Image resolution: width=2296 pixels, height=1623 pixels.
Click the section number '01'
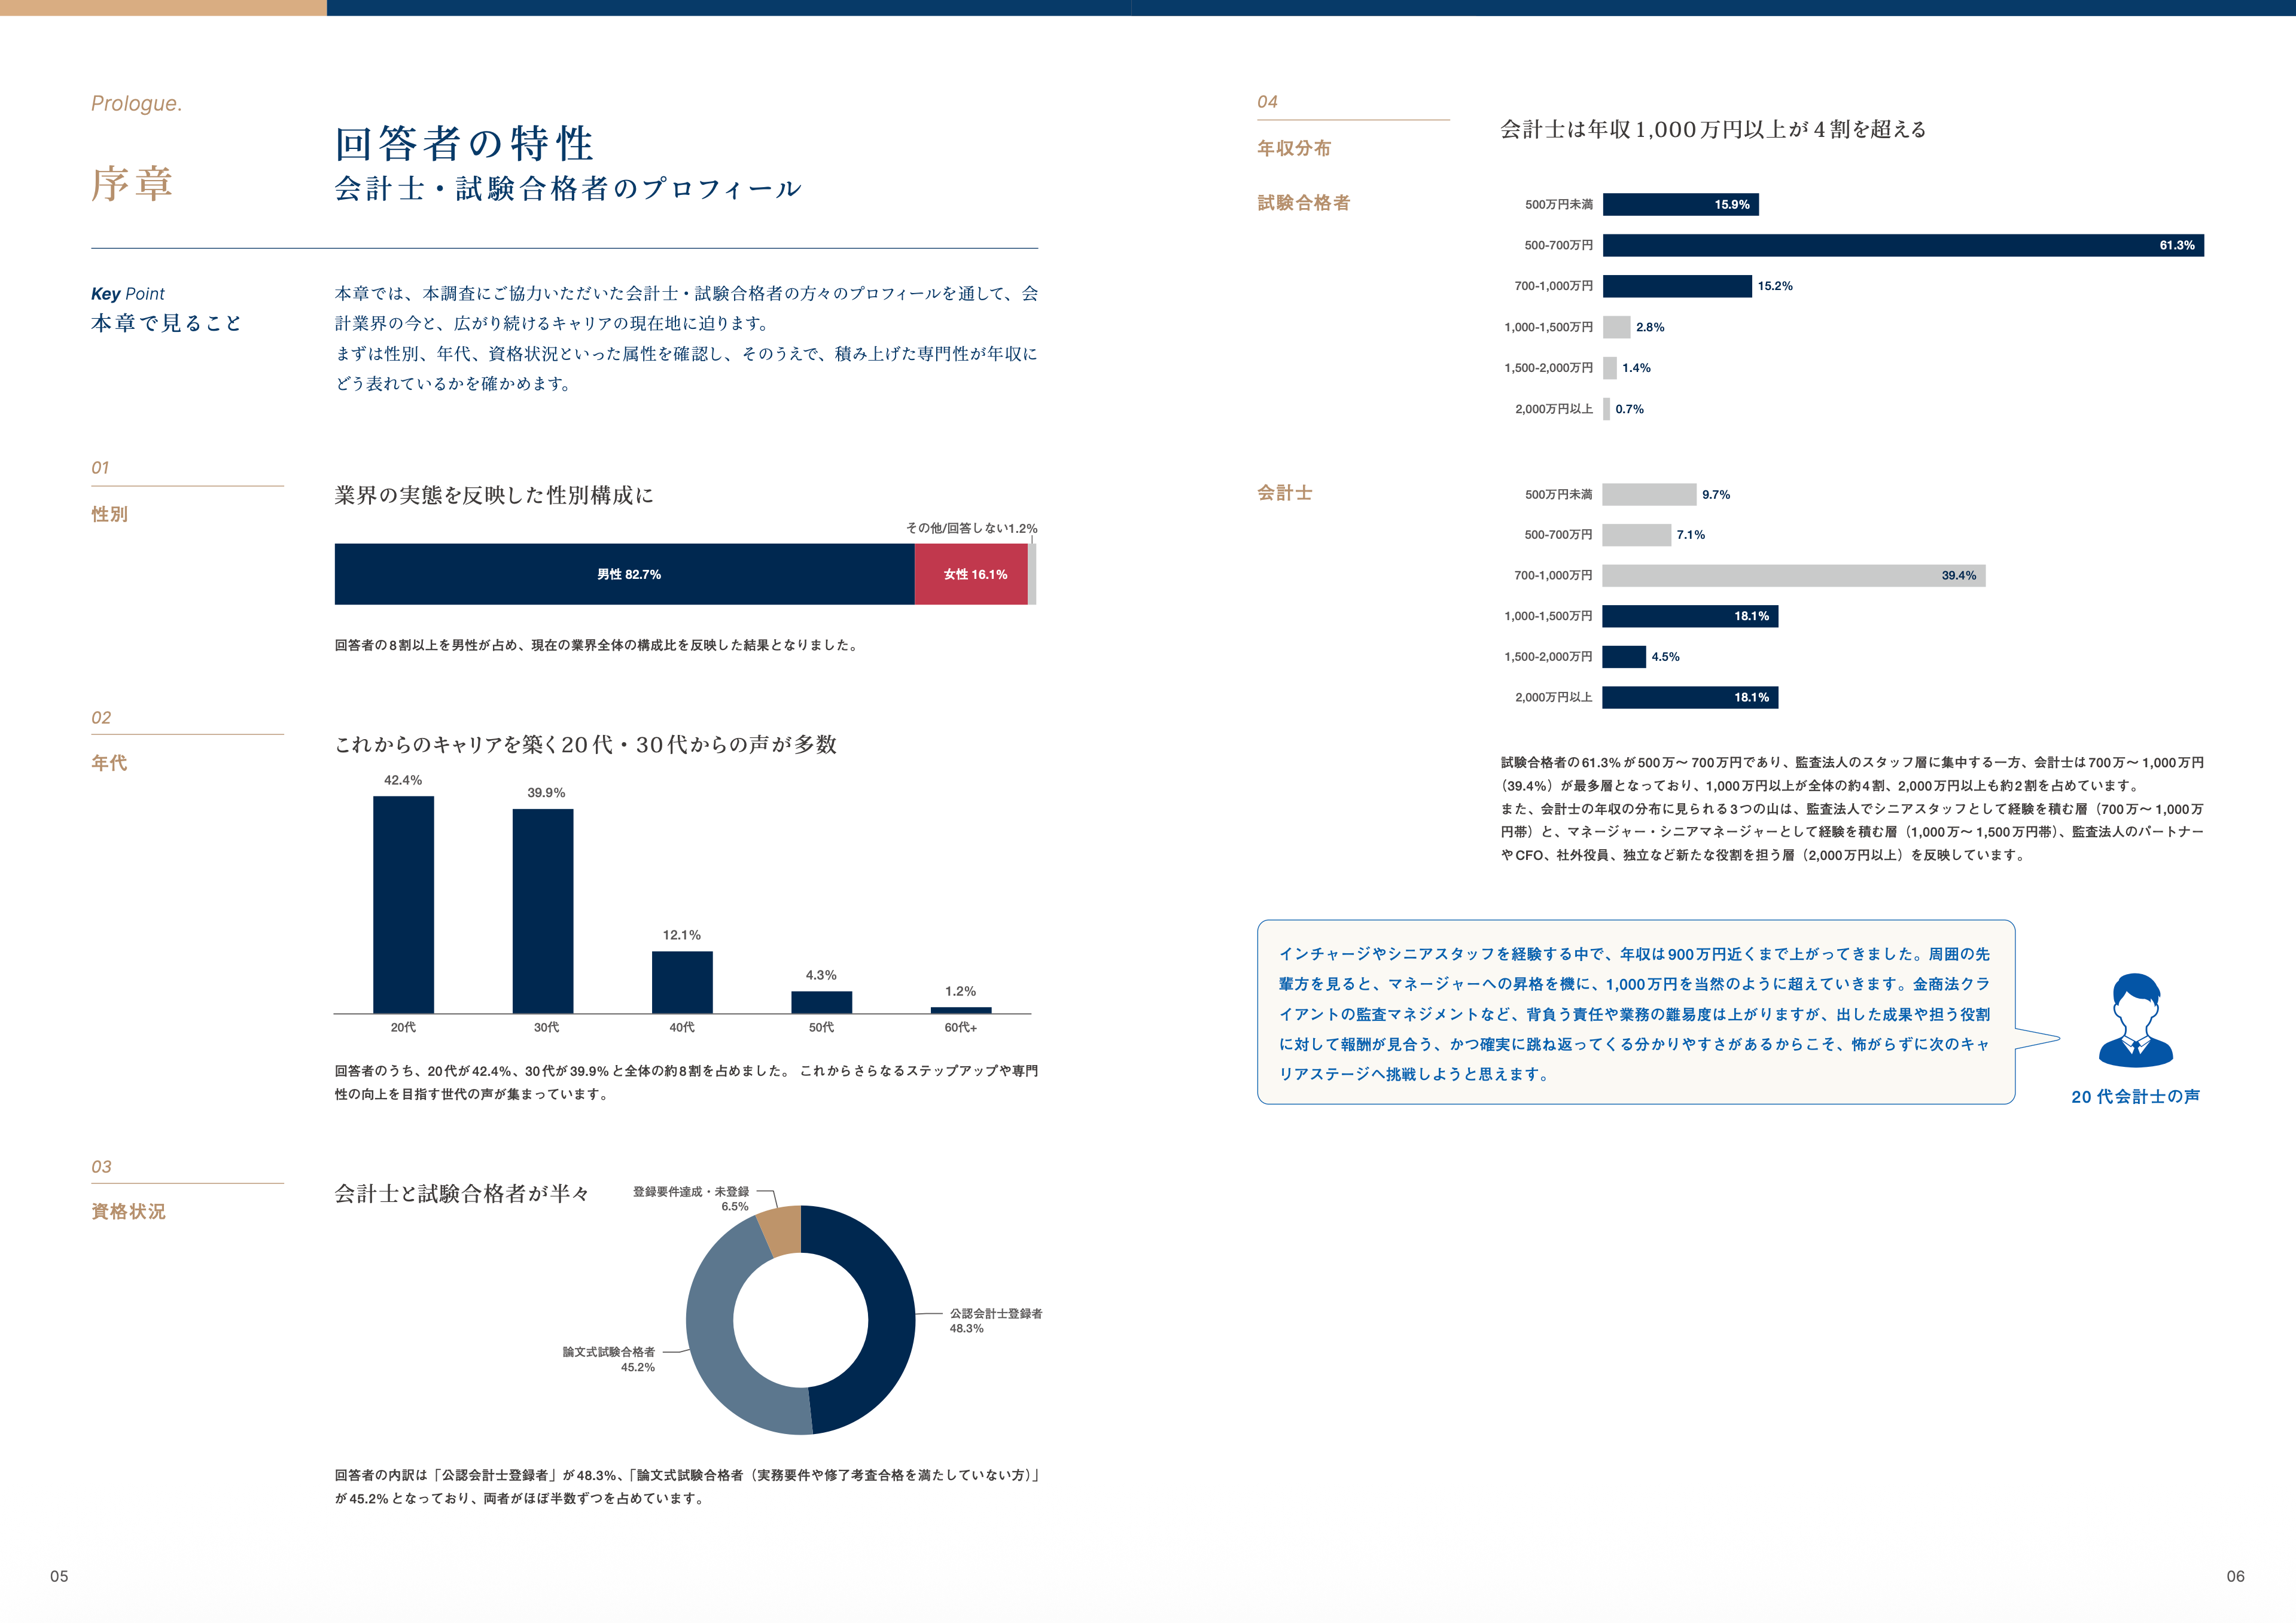(x=100, y=468)
